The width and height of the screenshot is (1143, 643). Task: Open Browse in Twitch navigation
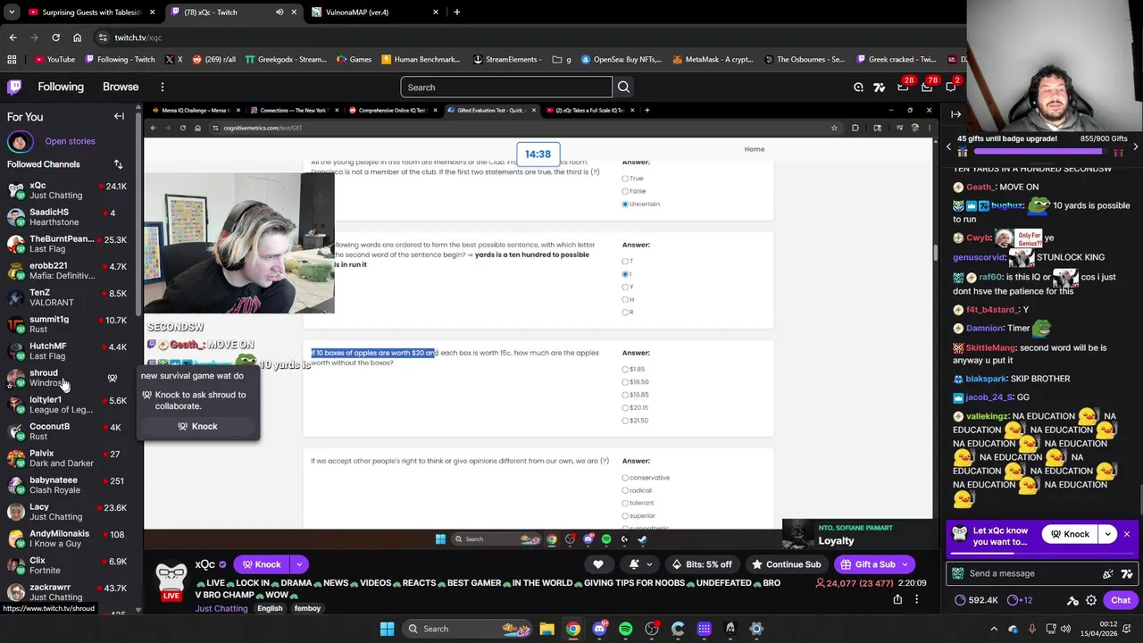[x=121, y=87]
